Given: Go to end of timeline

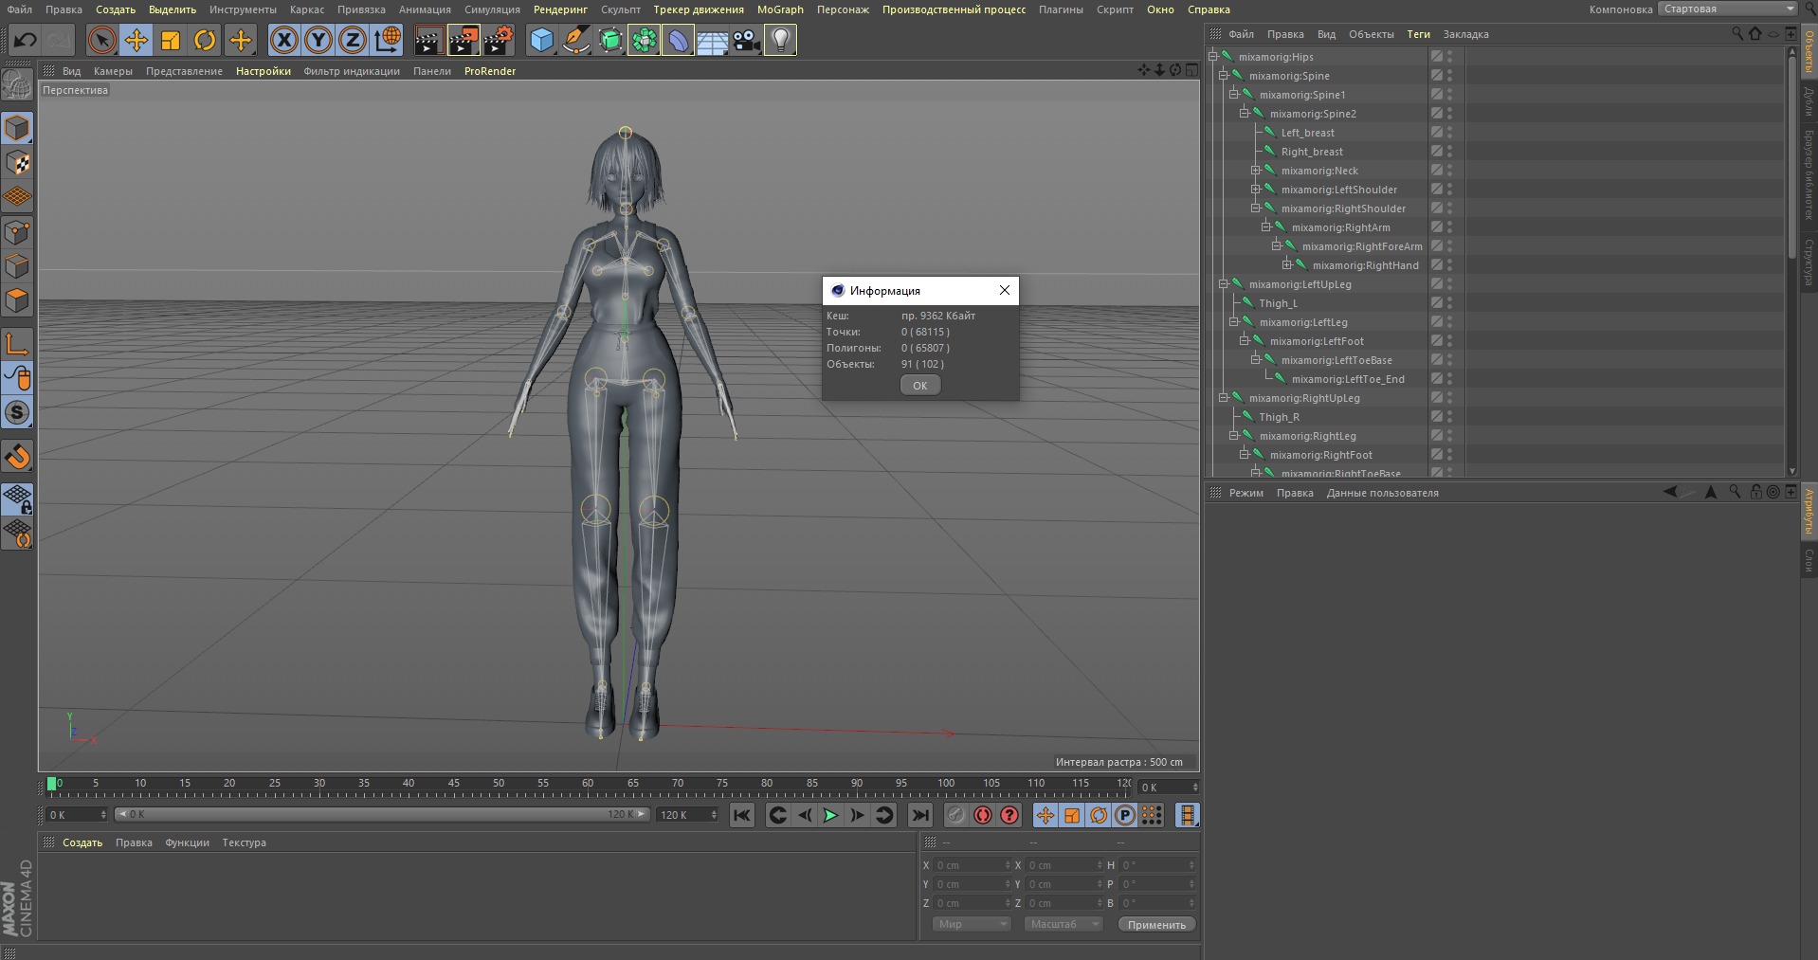Looking at the screenshot, I should [919, 815].
